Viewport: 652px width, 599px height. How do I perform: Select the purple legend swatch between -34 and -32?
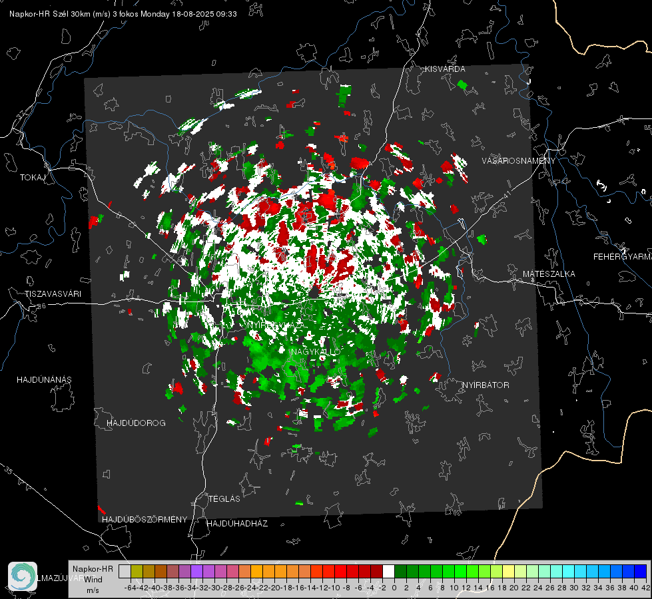point(196,571)
